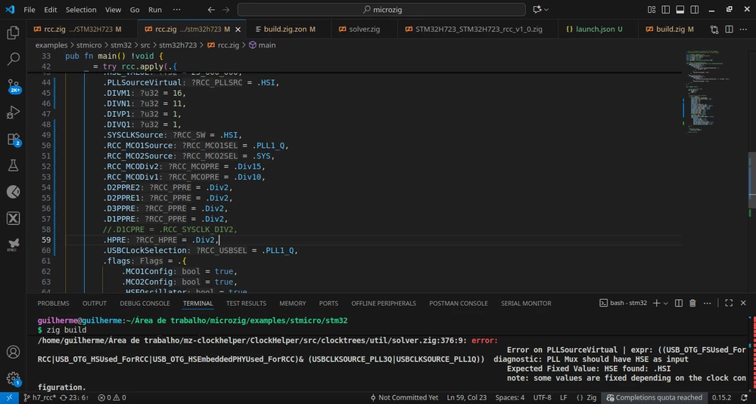Open the Explorer view in activity bar
The height and width of the screenshot is (404, 756).
pos(13,33)
